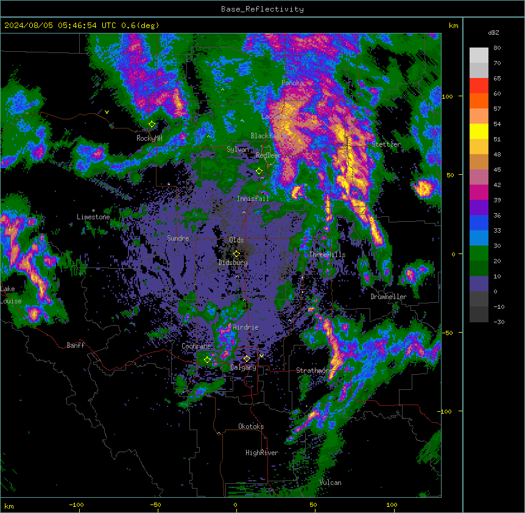Click the Ponoka town label
Image resolution: width=525 pixels, height=513 pixels.
[x=292, y=83]
